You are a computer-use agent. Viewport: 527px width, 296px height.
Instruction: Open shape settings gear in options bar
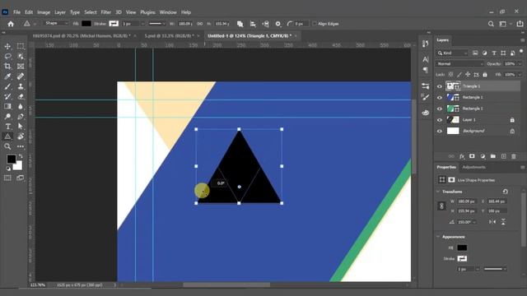click(x=278, y=24)
